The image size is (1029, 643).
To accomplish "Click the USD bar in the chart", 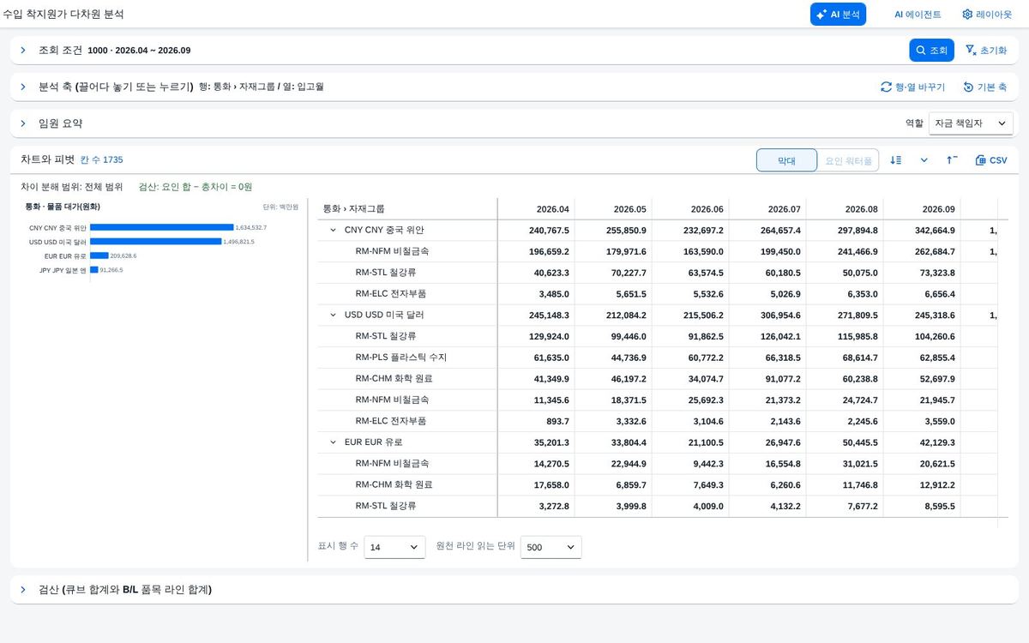I will click(155, 242).
